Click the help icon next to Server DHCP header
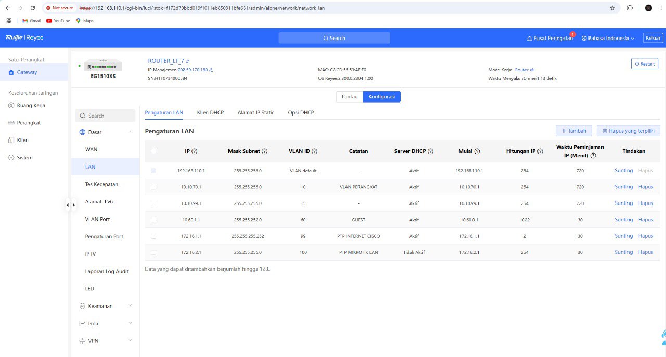This screenshot has width=666, height=357. click(x=430, y=151)
